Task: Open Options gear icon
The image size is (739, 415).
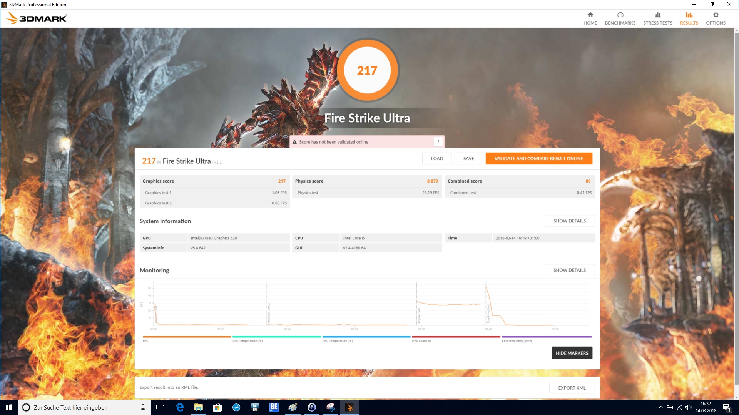Action: click(716, 15)
